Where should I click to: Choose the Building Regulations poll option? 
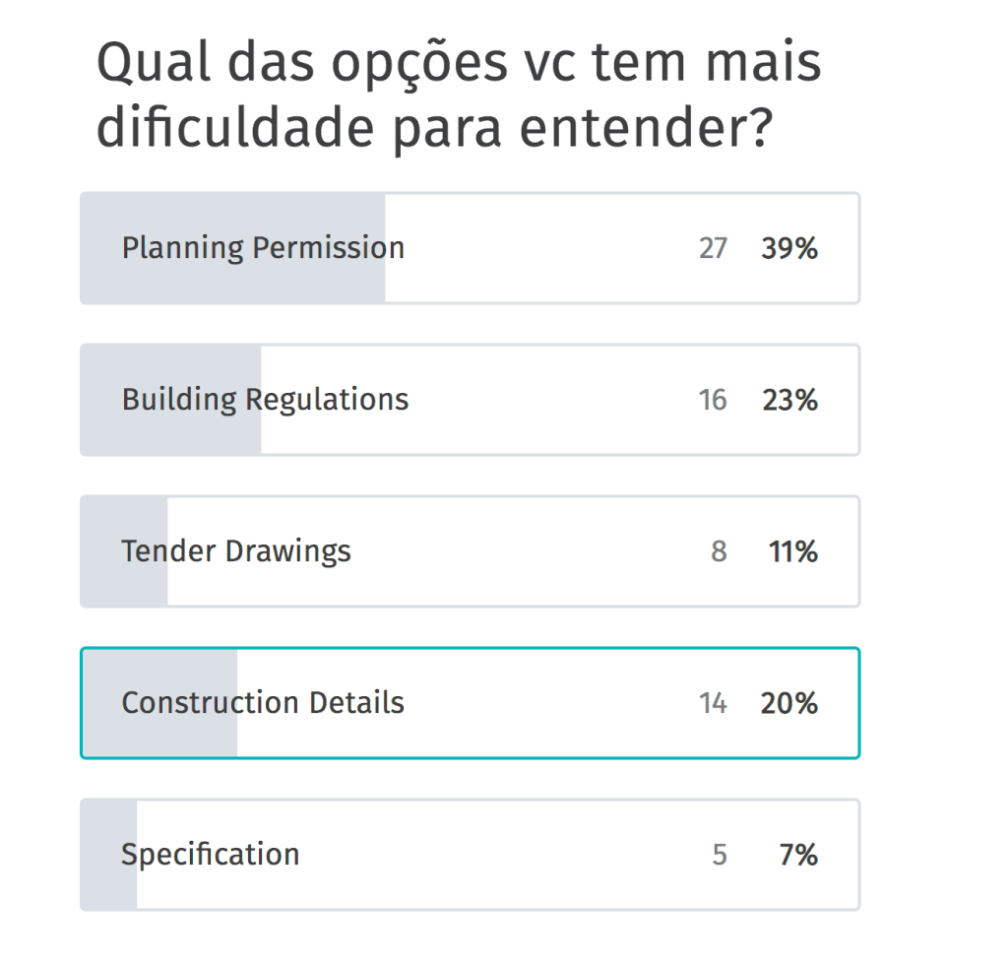(265, 400)
